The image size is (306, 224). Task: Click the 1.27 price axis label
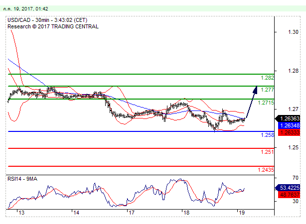pos(293,109)
